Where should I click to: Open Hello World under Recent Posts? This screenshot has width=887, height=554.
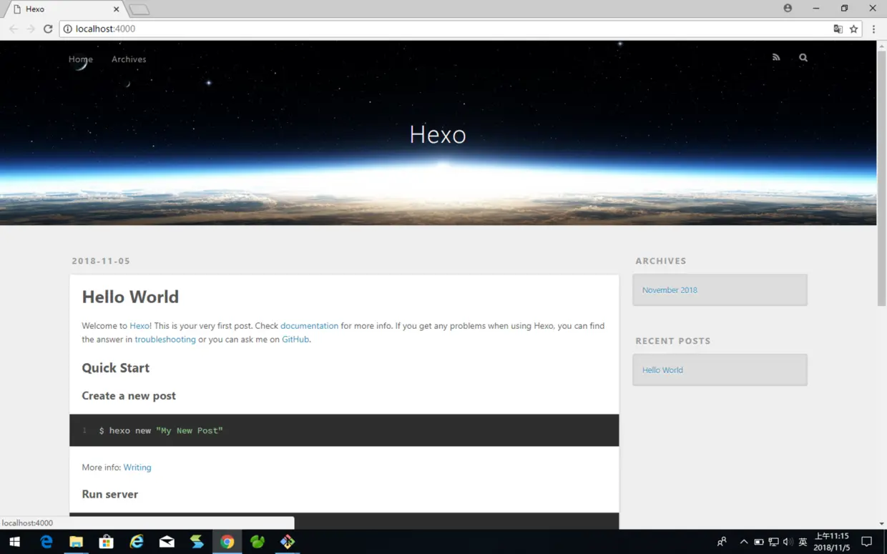point(662,370)
